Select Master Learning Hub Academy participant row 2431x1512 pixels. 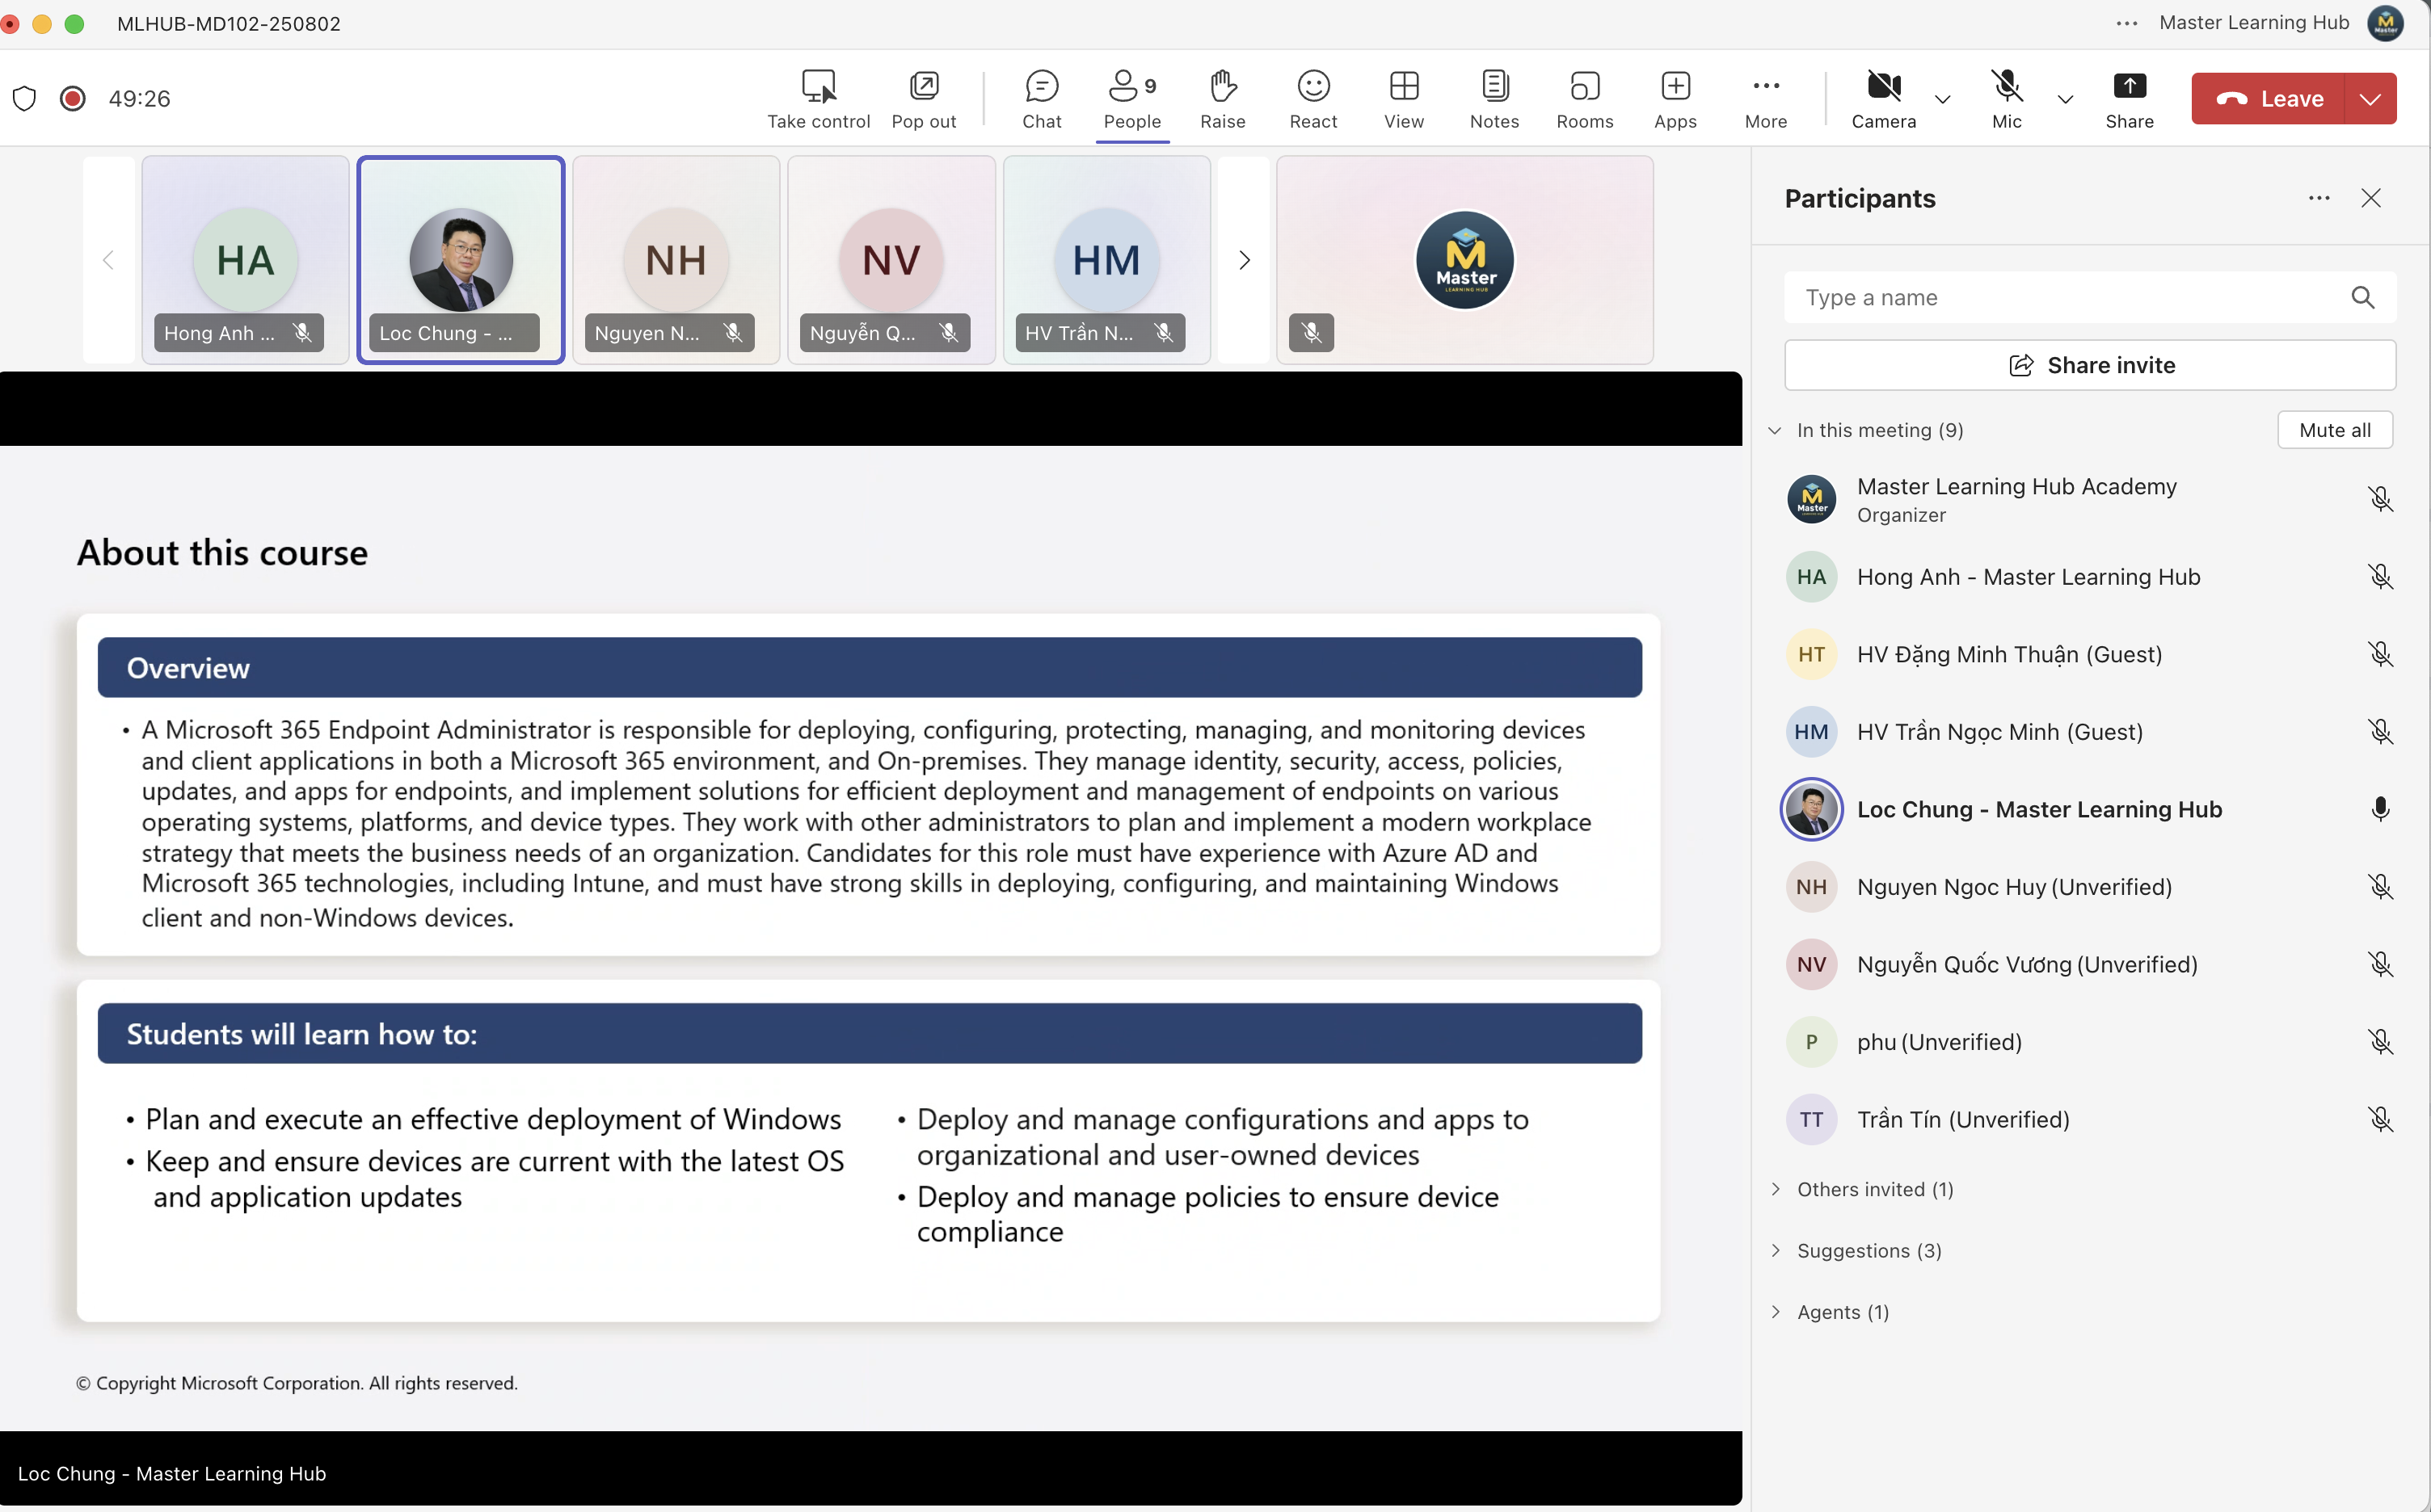click(2090, 499)
